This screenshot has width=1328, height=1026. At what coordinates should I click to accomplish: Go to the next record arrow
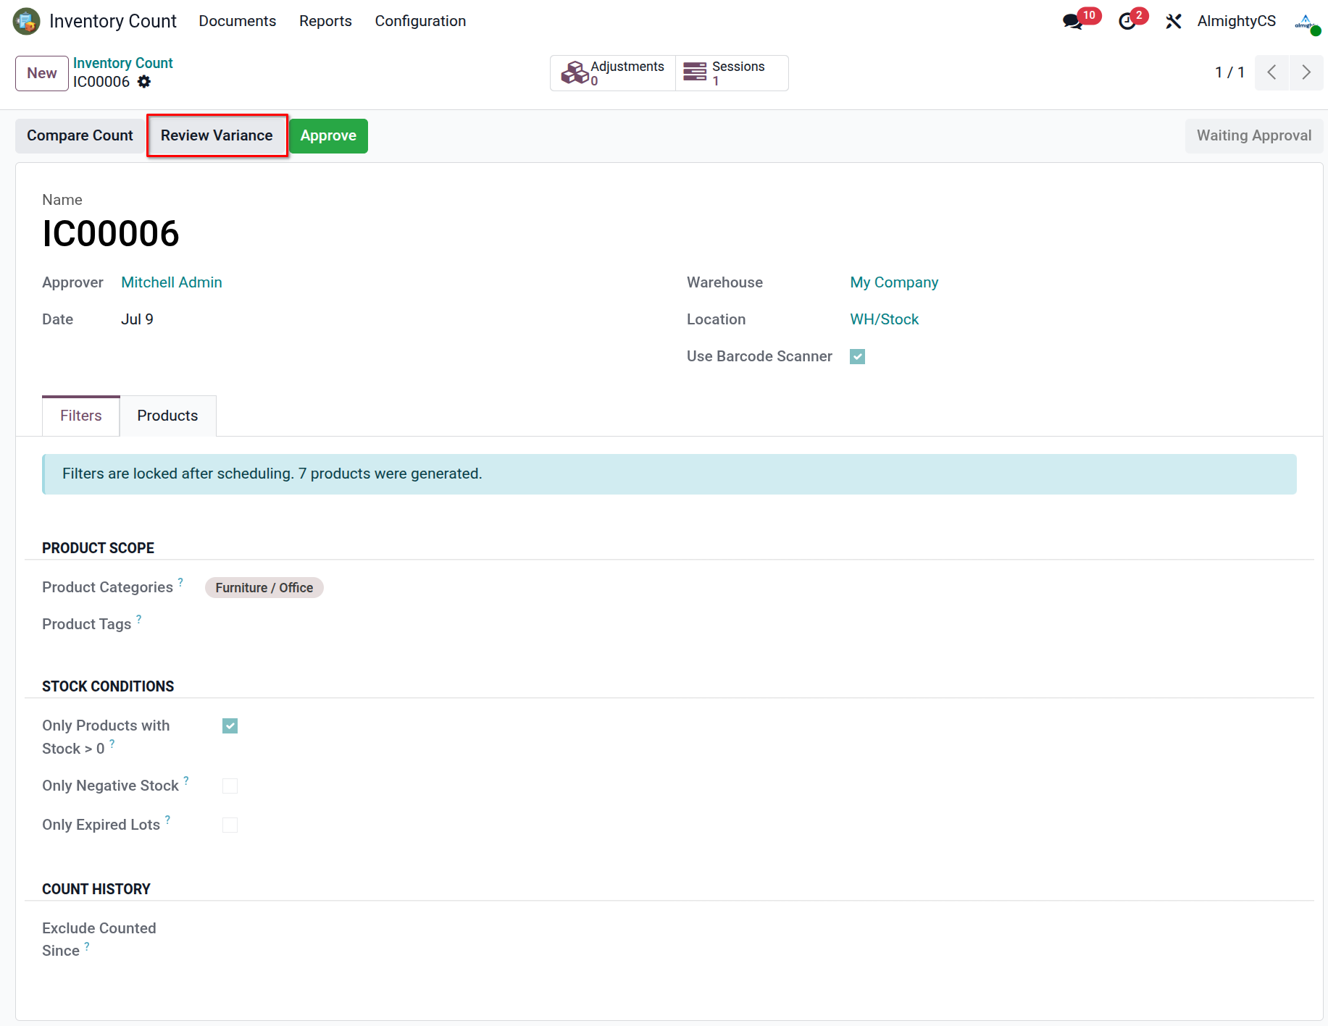point(1306,72)
